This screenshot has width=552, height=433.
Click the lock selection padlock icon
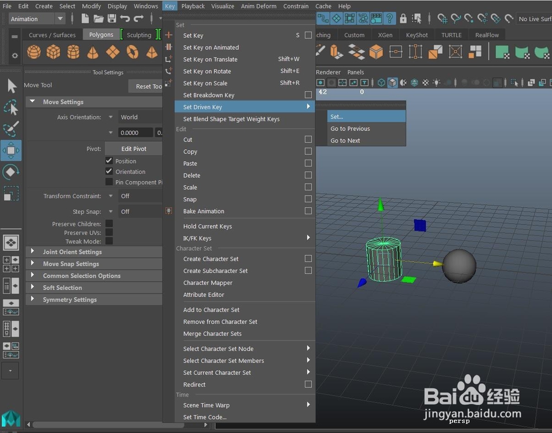coord(403,18)
